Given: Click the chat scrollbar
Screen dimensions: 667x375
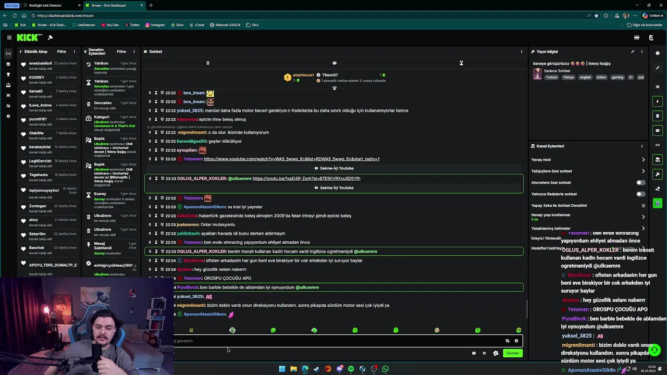Looking at the screenshot, I should 526,310.
